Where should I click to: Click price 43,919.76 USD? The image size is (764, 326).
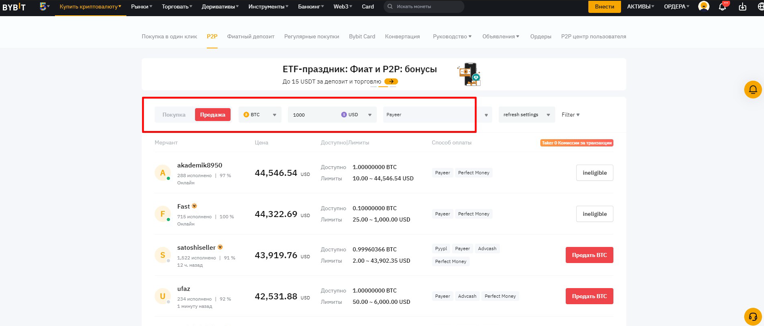[x=282, y=255]
